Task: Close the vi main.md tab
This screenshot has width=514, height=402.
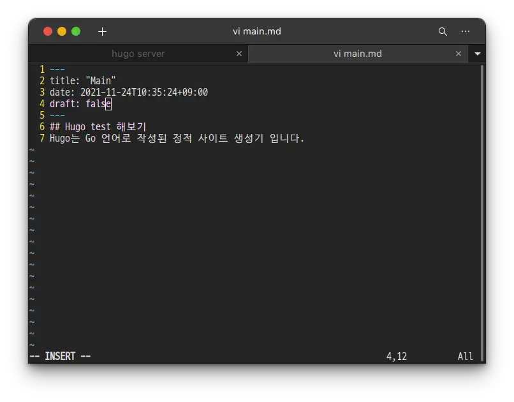Action: [x=459, y=54]
